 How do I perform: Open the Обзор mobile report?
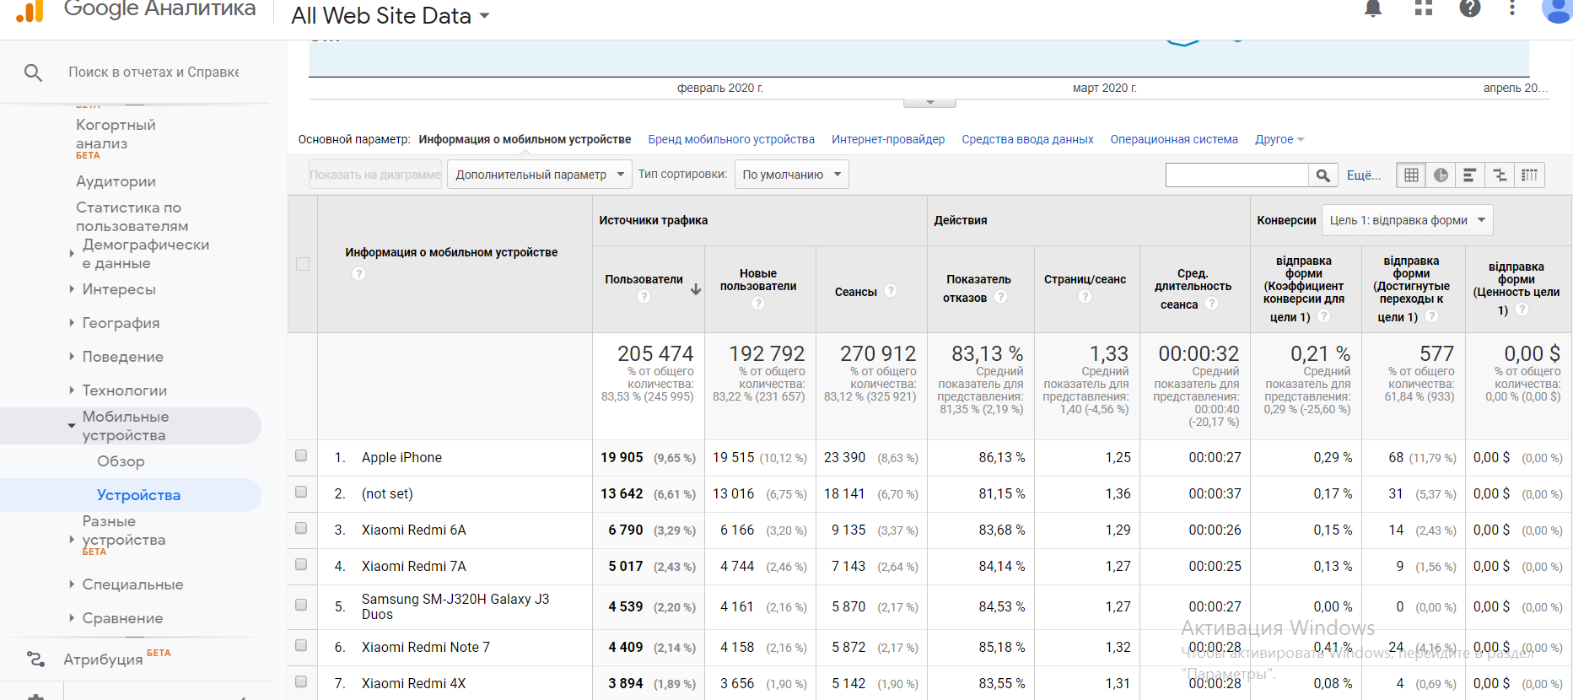(x=121, y=461)
